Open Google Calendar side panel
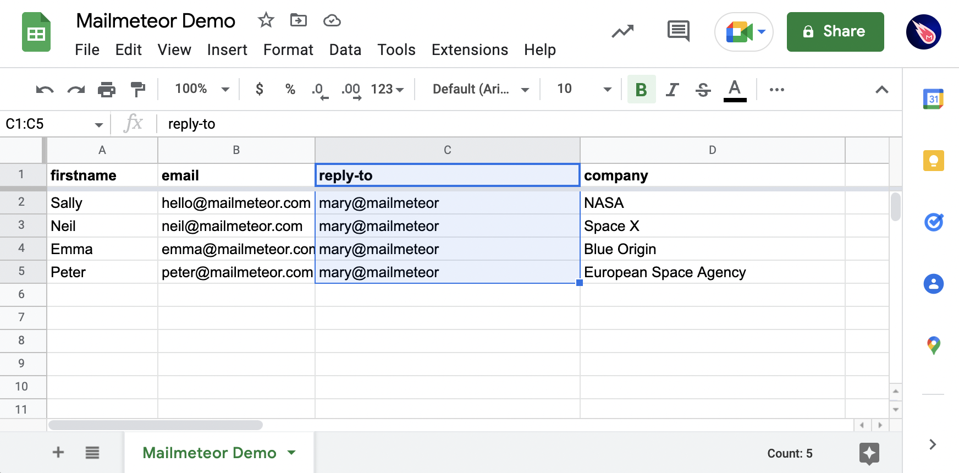This screenshot has width=959, height=473. tap(933, 99)
